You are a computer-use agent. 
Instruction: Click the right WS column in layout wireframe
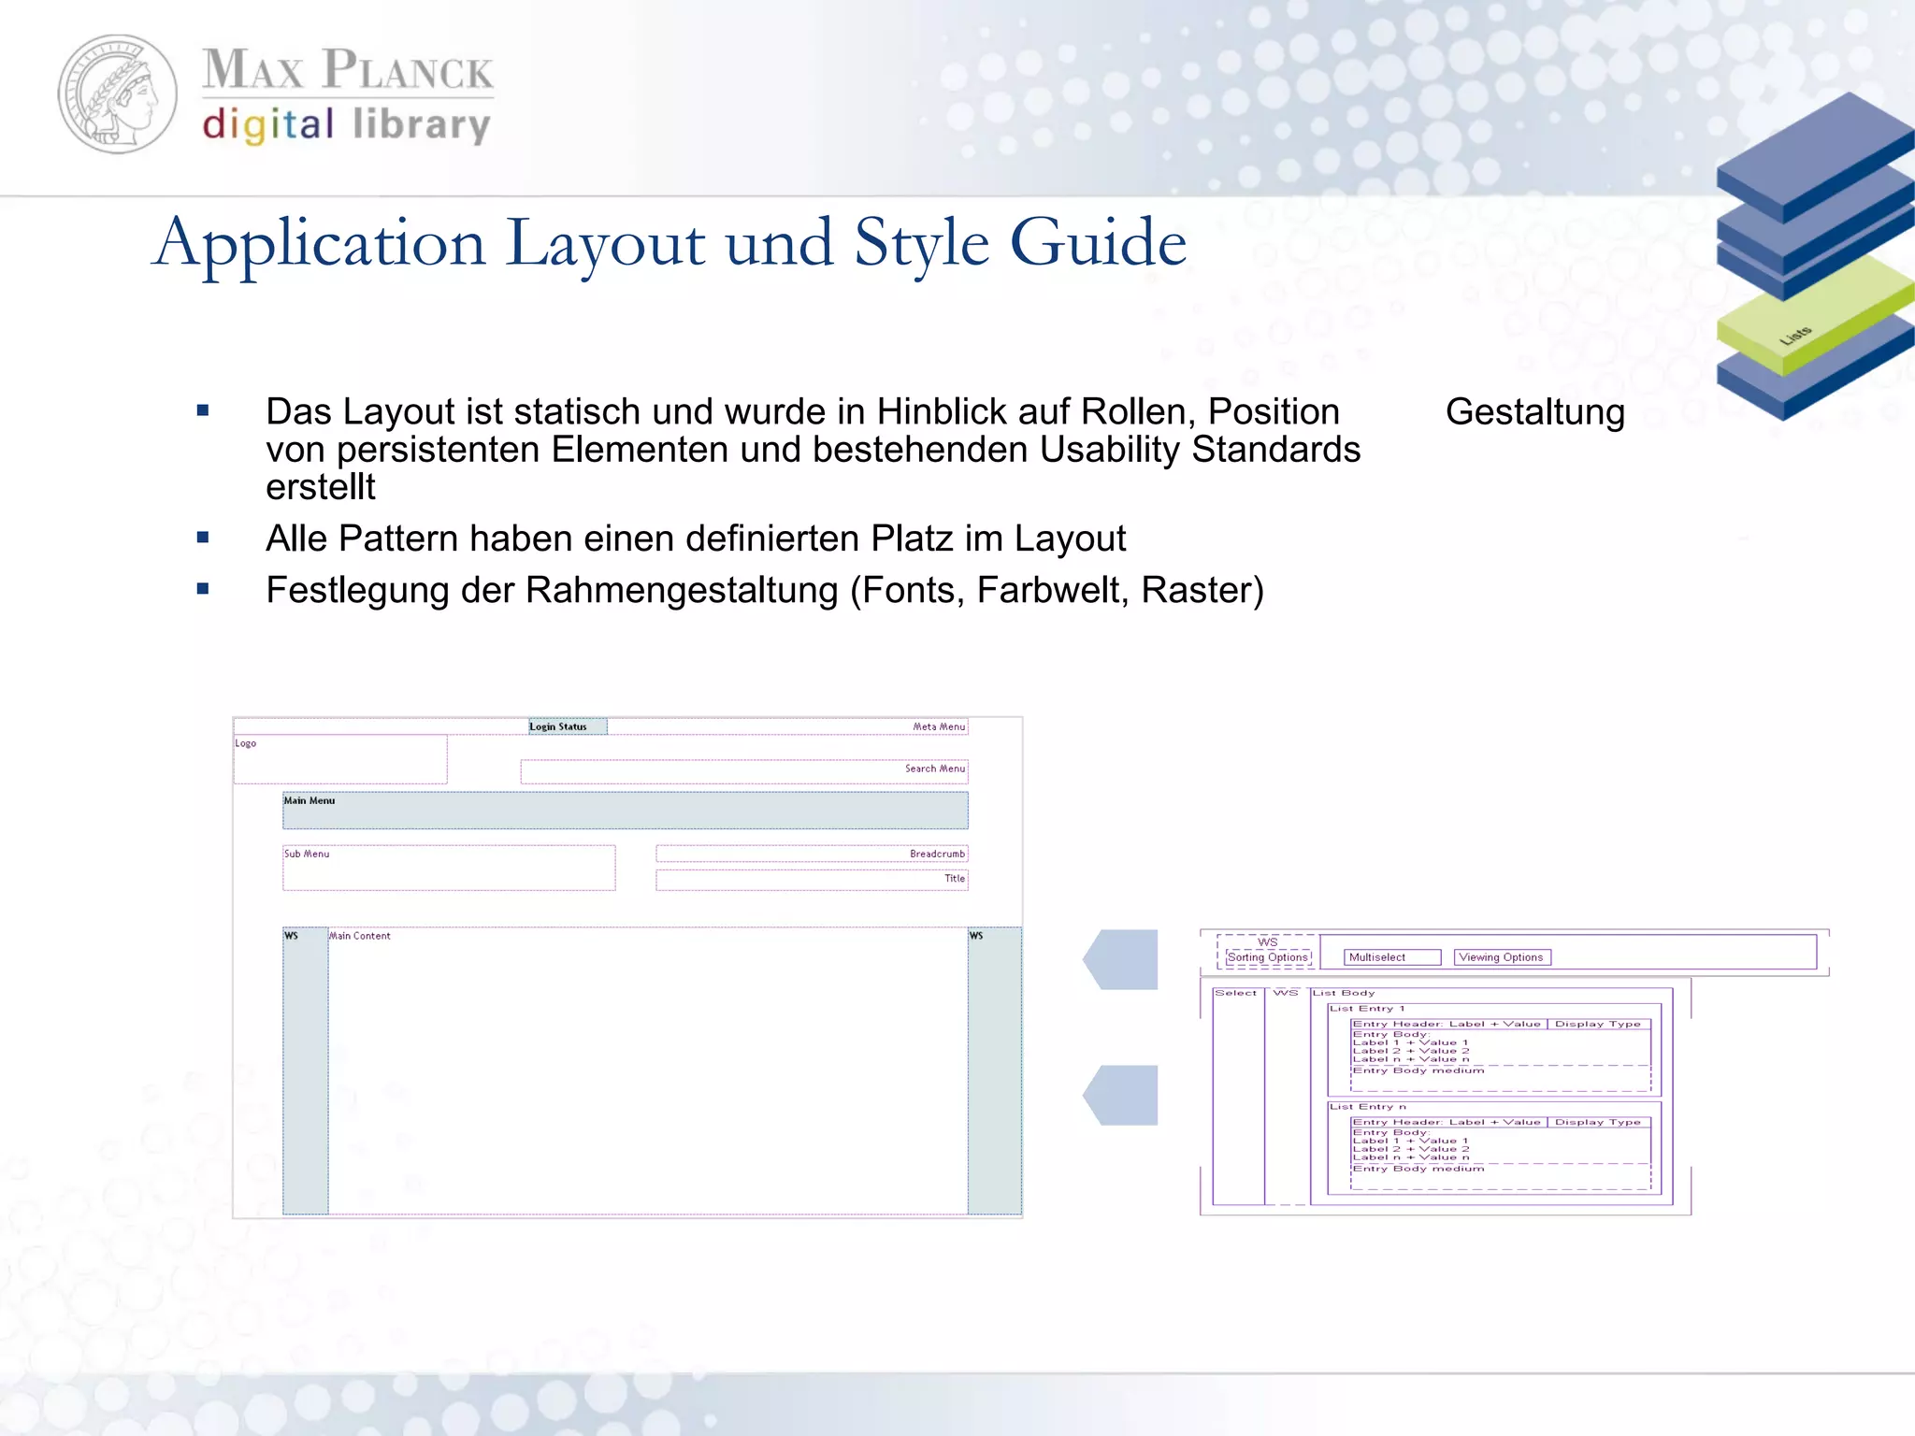[x=995, y=1071]
